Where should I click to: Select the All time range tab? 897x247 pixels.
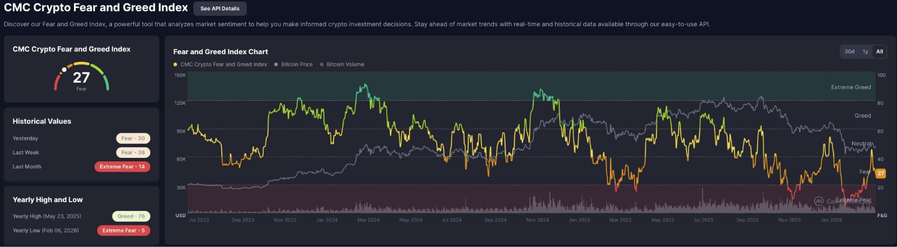pyautogui.click(x=880, y=52)
